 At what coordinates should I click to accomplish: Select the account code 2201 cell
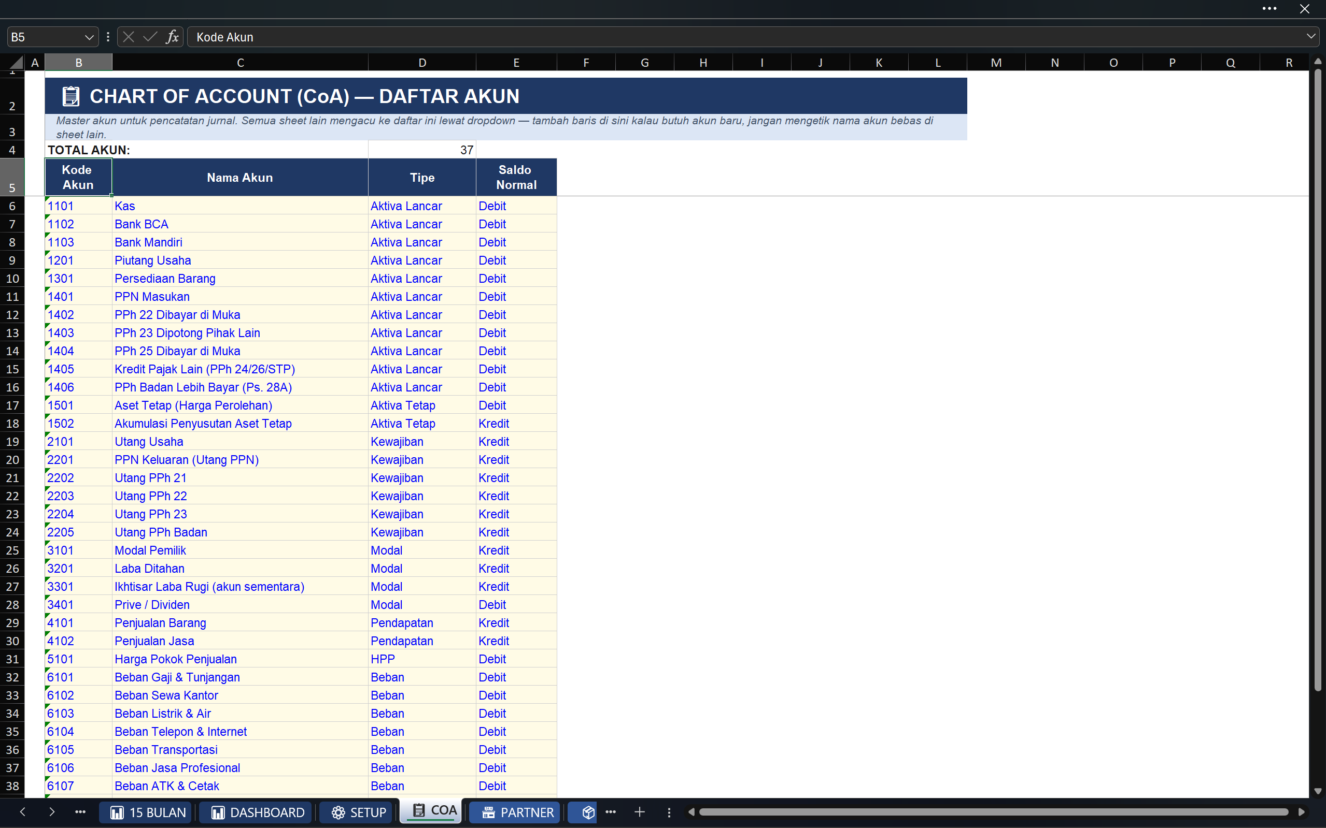78,459
